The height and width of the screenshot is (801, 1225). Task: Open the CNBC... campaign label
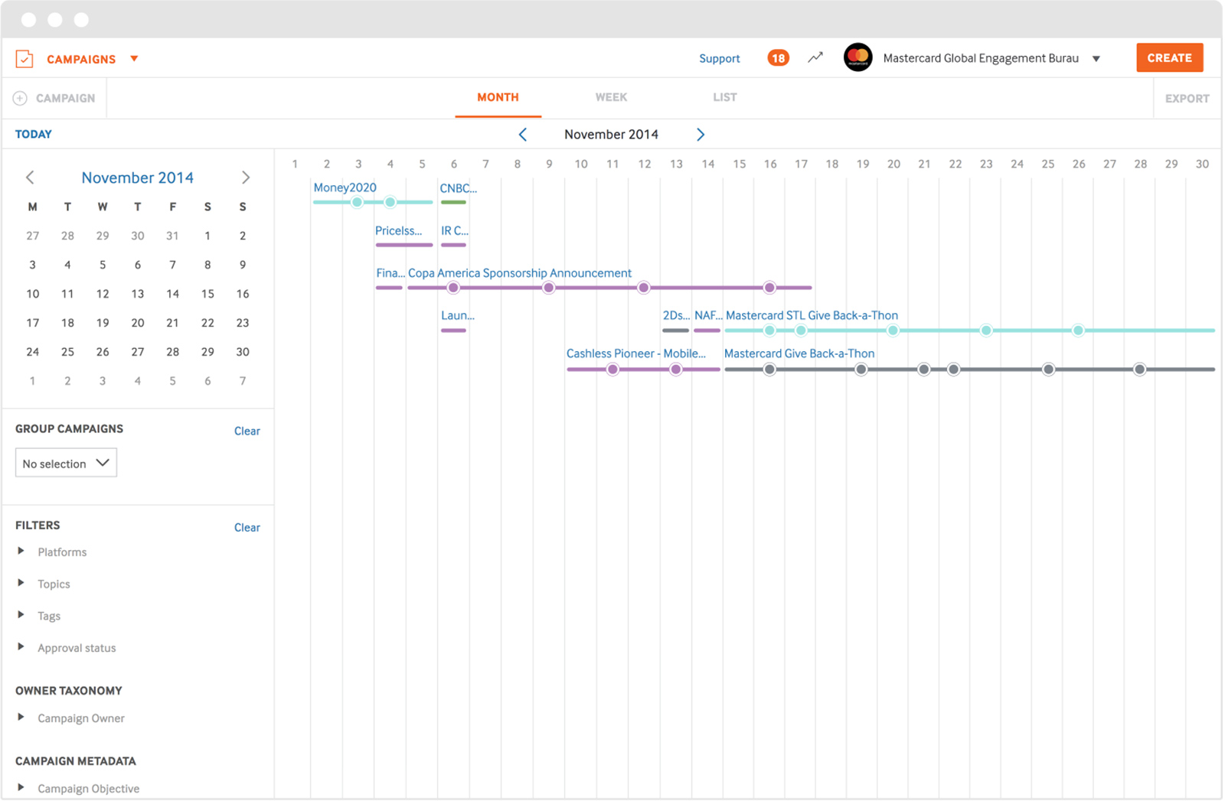[458, 187]
